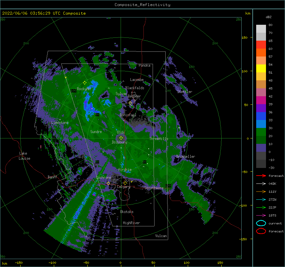Click the yellow diamond marker near RedDeer

(130, 103)
